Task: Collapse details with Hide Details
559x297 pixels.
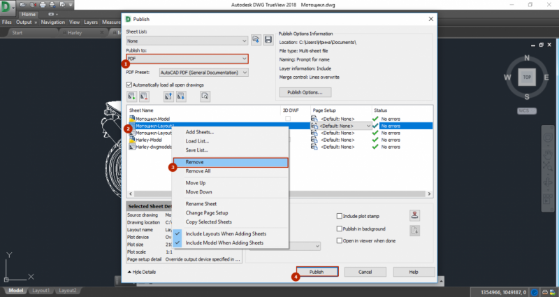Action: (142, 272)
